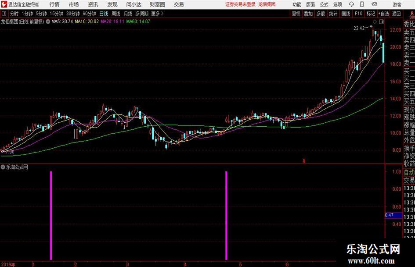
Task: Open the 版面 menu
Action: 310,4
